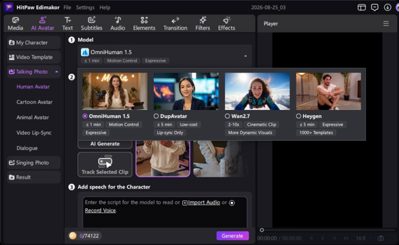This screenshot has width=399, height=245.
Task: Click the 1000+ Templates tag under Heygen
Action: (316, 133)
